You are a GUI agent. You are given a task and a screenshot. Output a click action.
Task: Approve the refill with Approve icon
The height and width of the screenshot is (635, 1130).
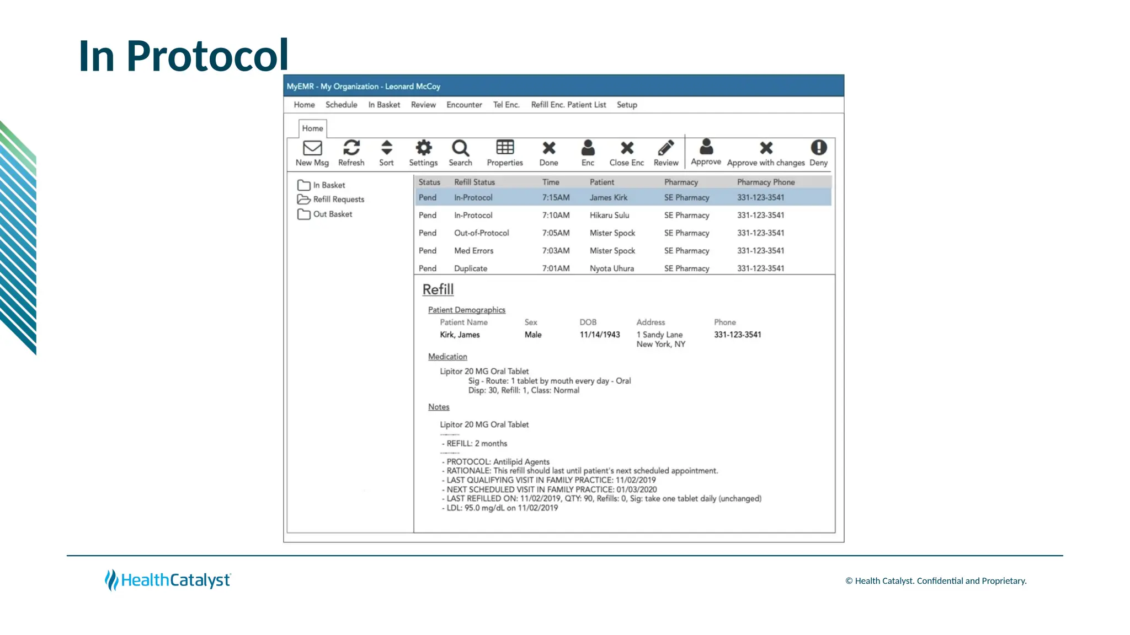click(x=706, y=148)
